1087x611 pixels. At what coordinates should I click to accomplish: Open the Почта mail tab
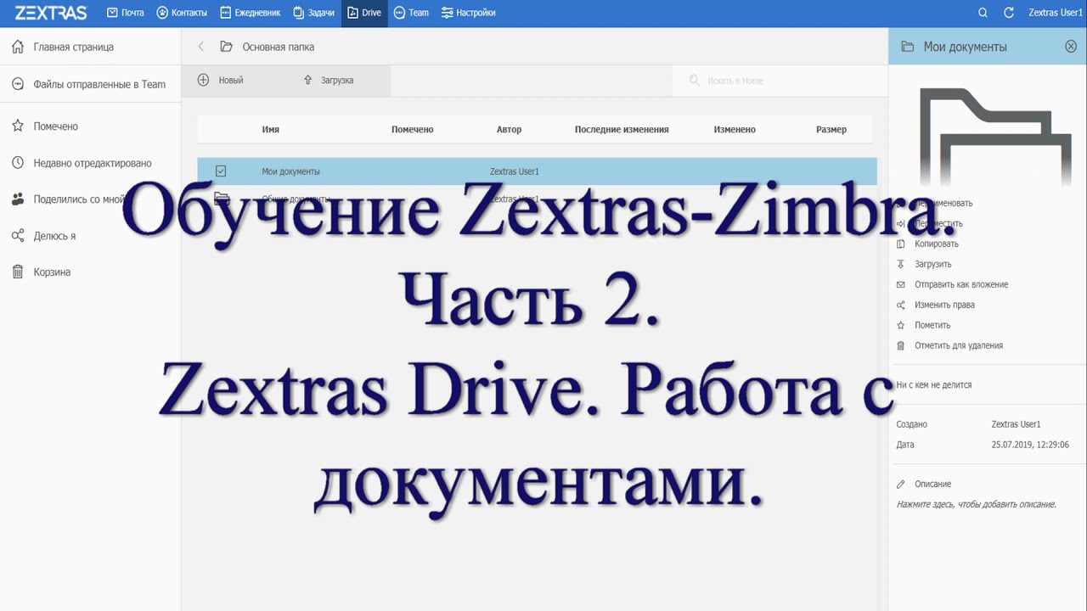point(125,13)
